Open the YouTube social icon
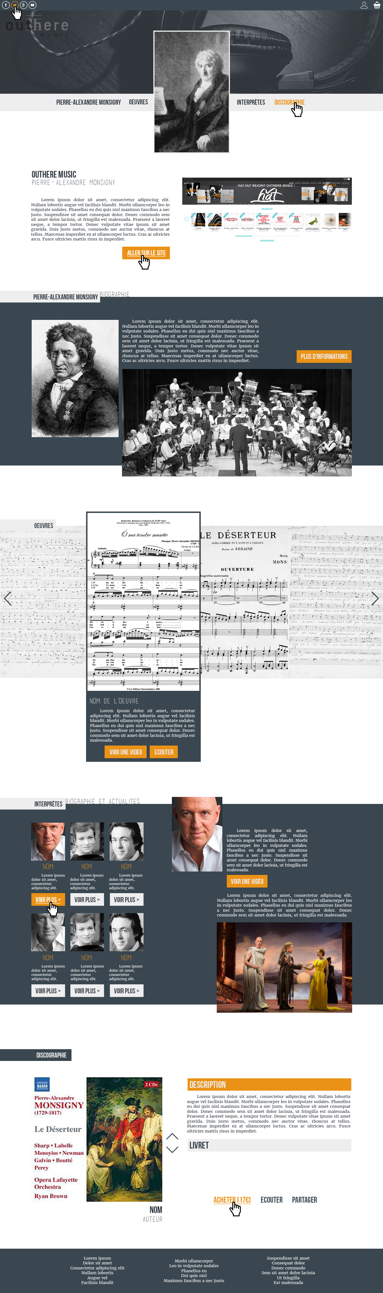Screen dimensions: 383x1293 (33, 5)
